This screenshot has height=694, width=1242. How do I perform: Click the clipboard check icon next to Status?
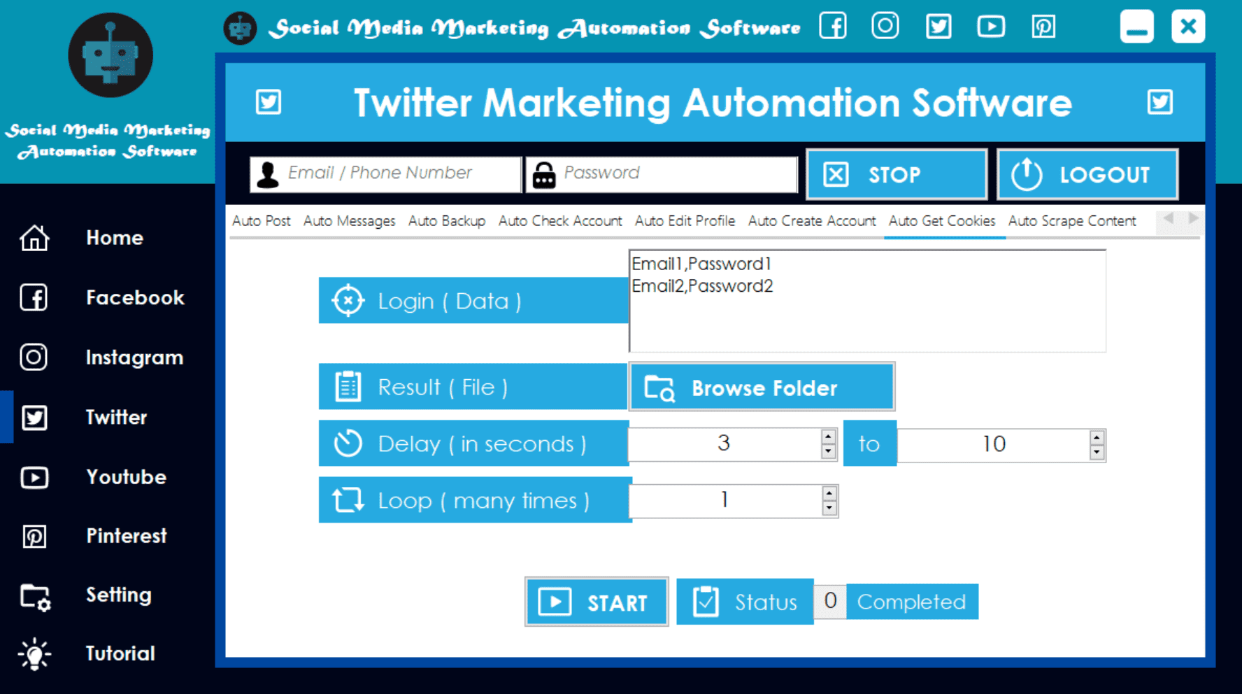(706, 602)
